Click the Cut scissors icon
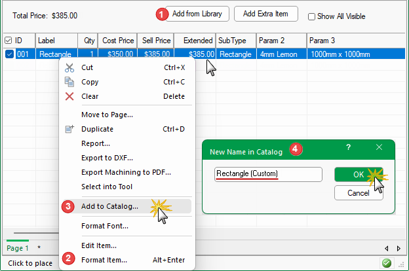The image size is (409, 271). click(69, 67)
